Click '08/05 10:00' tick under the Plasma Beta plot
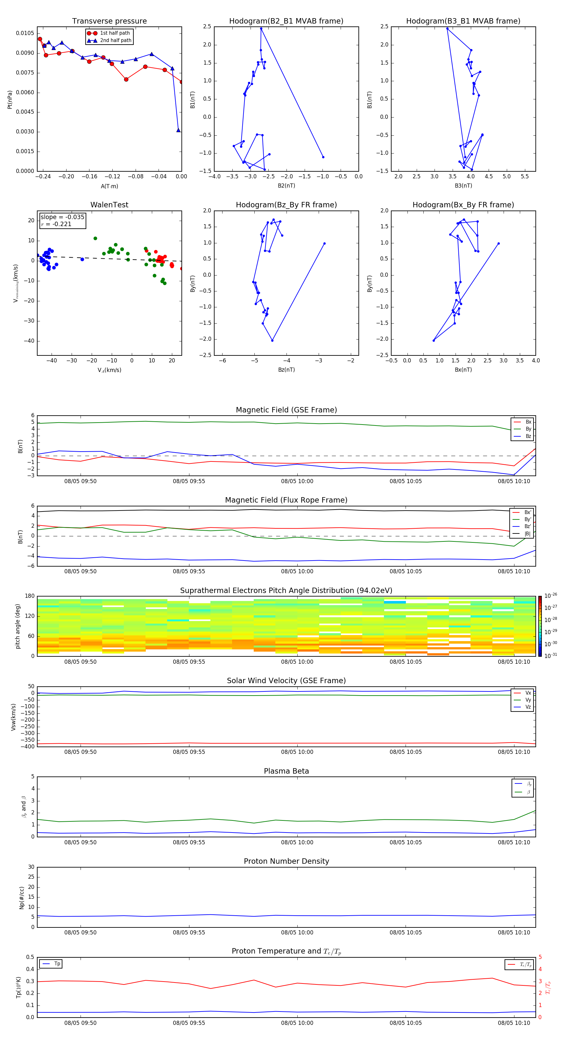The image size is (573, 1051). tap(297, 842)
